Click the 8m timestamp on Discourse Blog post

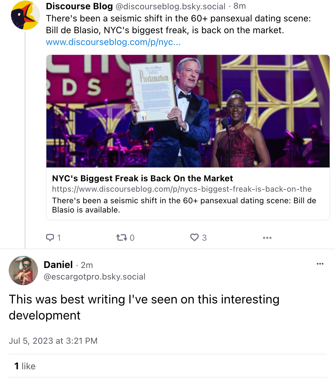click(x=239, y=6)
